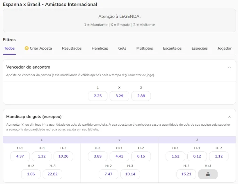Click the handicap column header 2
The width and height of the screenshot is (238, 184).
tap(197, 140)
